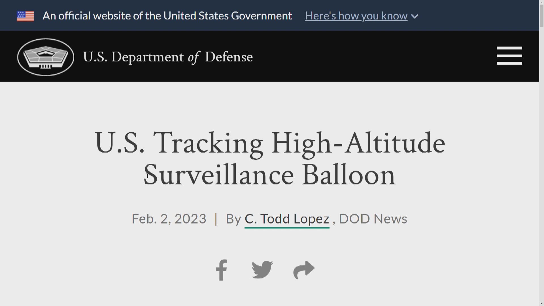Click the article headline about Surveillance Balloon

pyautogui.click(x=269, y=159)
